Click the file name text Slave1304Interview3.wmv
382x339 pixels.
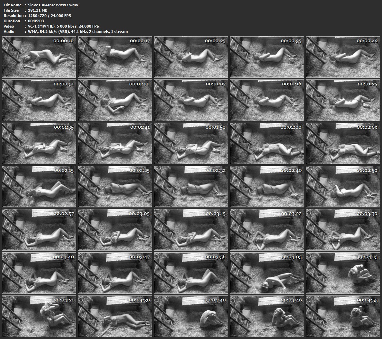[x=53, y=5]
